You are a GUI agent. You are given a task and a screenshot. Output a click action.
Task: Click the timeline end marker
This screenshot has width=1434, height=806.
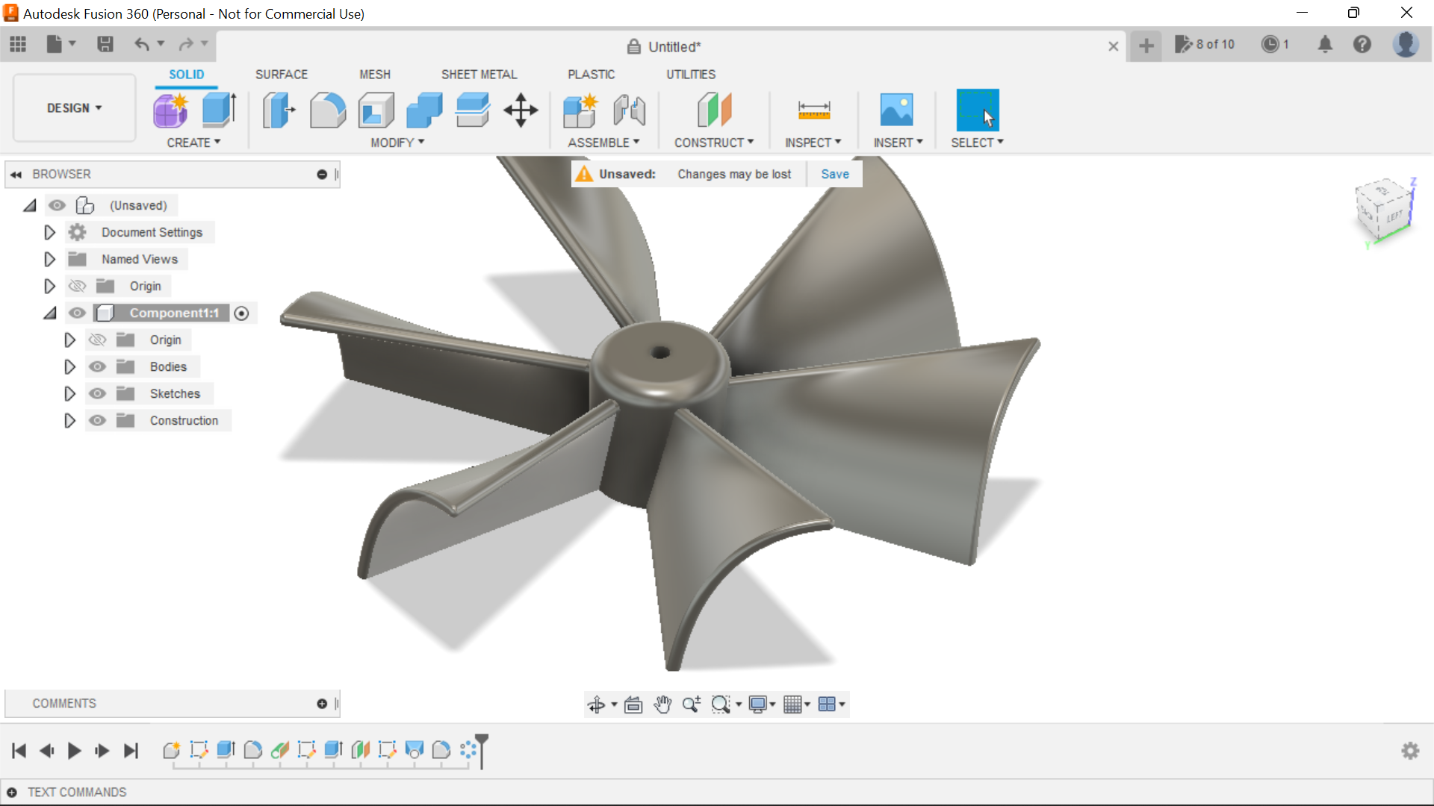click(x=482, y=750)
